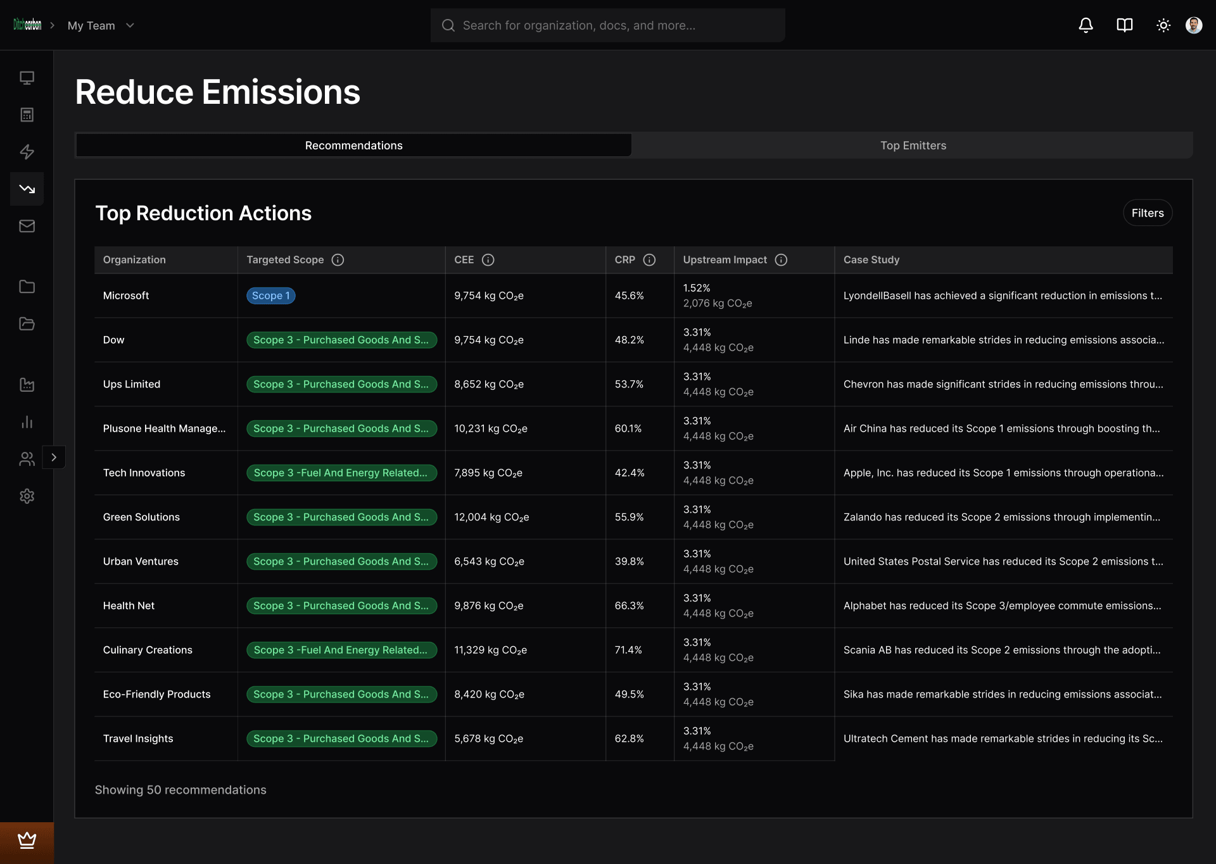This screenshot has height=864, width=1216.
Task: Show info for CRP column
Action: [x=649, y=260]
